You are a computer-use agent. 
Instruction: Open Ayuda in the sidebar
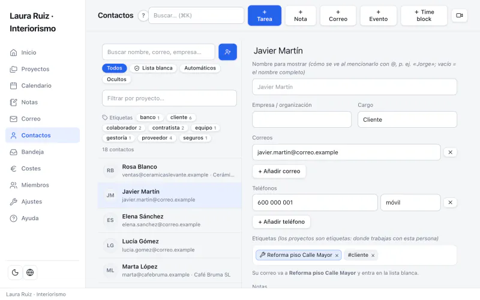tap(43, 218)
